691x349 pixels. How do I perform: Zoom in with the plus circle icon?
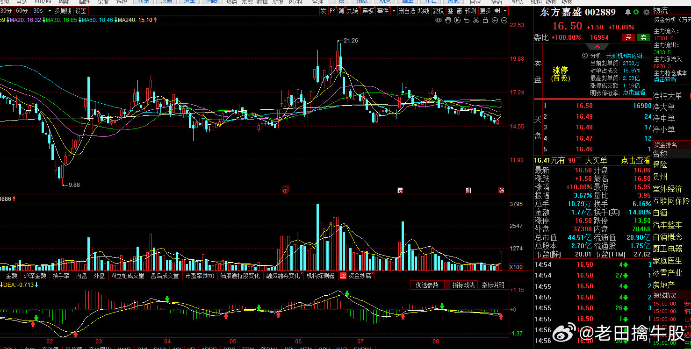(495, 20)
